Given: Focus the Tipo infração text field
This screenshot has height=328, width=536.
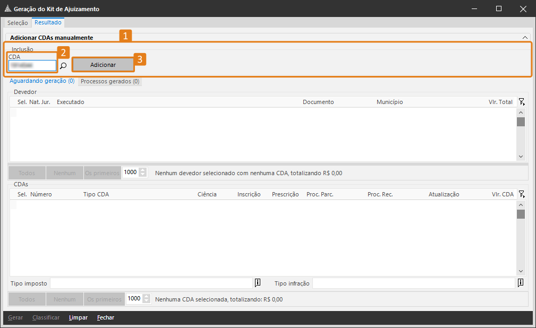Looking at the screenshot, I should pyautogui.click(x=413, y=283).
